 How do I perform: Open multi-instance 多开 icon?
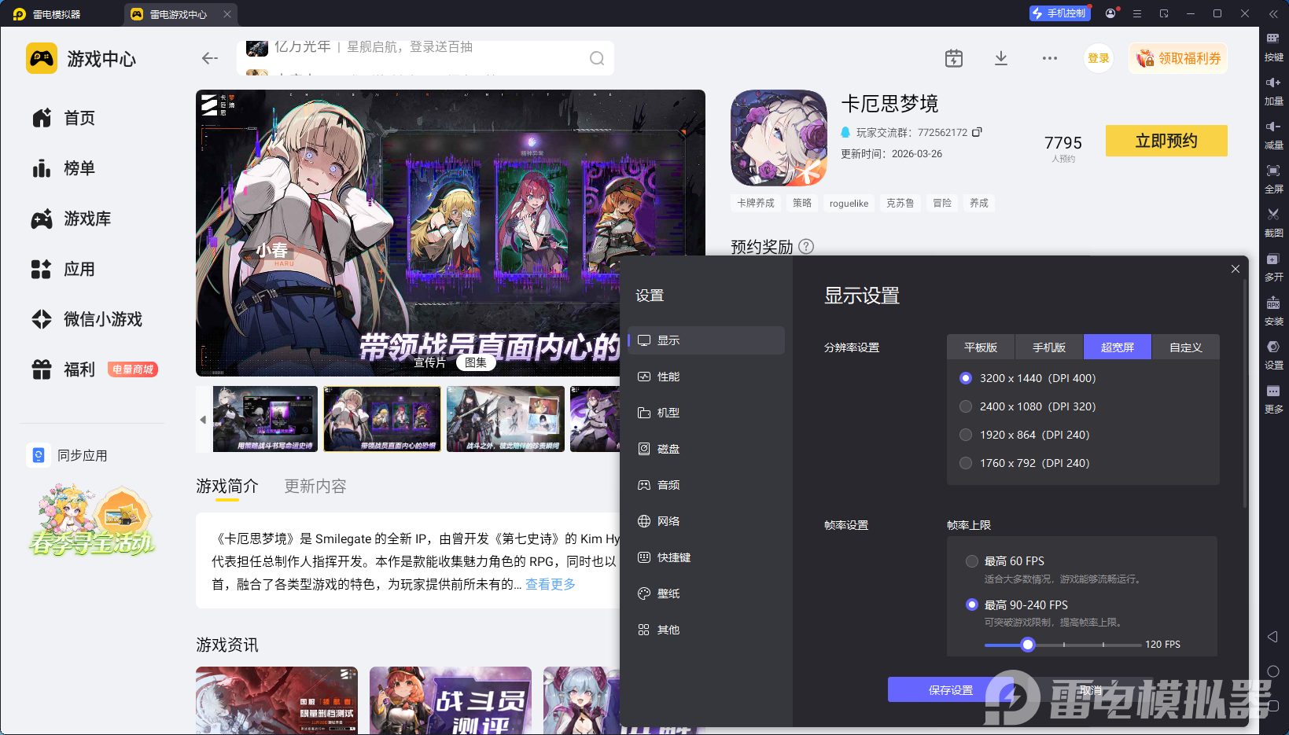pos(1273,259)
